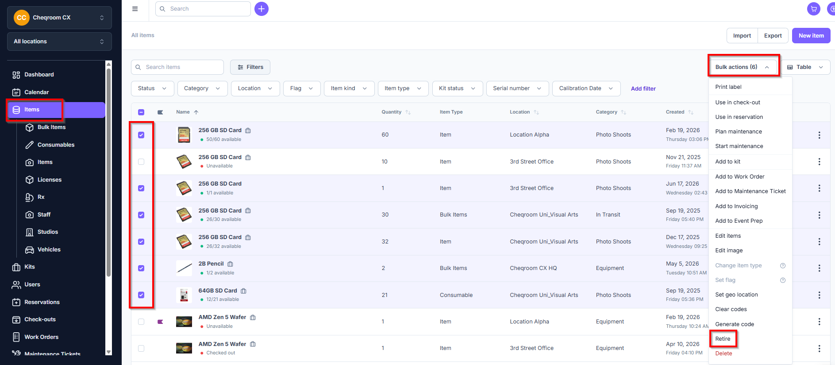Open the shopping cart icon
The image size is (835, 365).
click(x=813, y=9)
